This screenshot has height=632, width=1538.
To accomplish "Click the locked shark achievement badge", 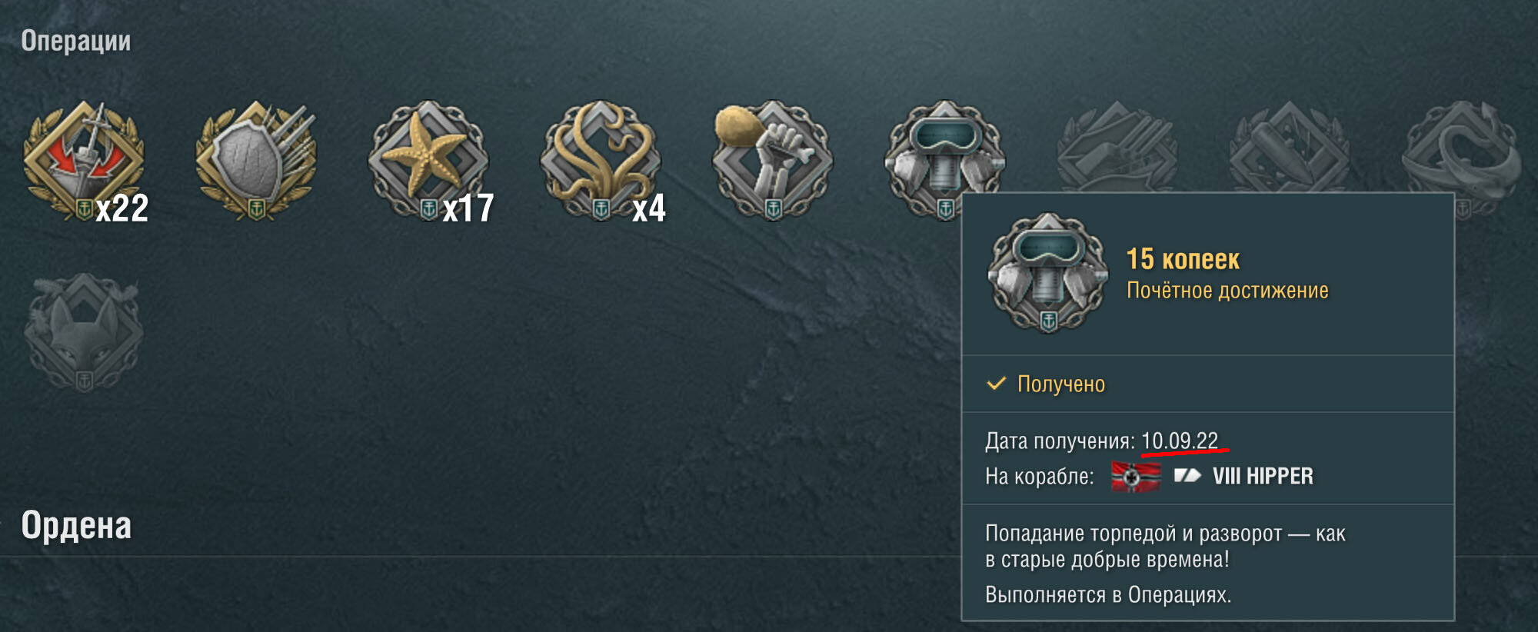I will tap(1461, 154).
